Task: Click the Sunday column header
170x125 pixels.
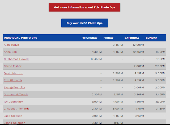Action: pyautogui.click(x=151, y=38)
